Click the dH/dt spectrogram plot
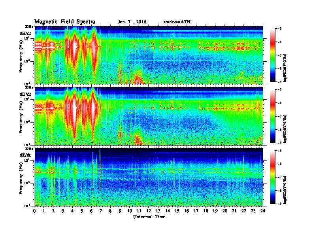The image size is (313, 242). coord(149,55)
